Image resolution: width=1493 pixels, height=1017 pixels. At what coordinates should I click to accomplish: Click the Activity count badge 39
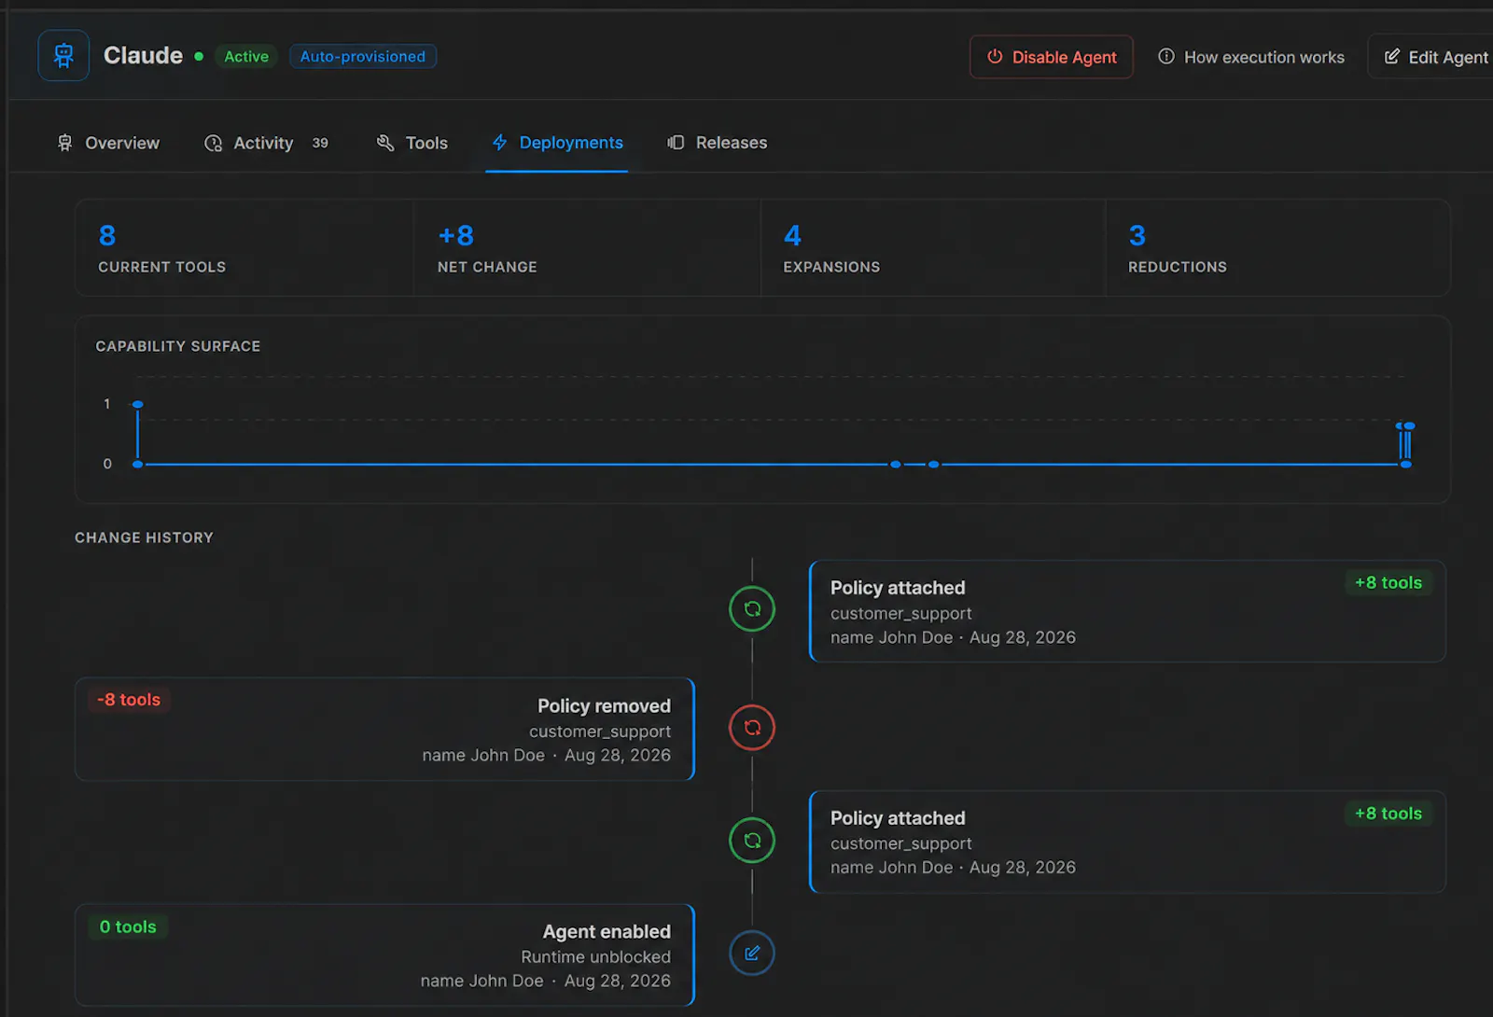[x=320, y=143]
